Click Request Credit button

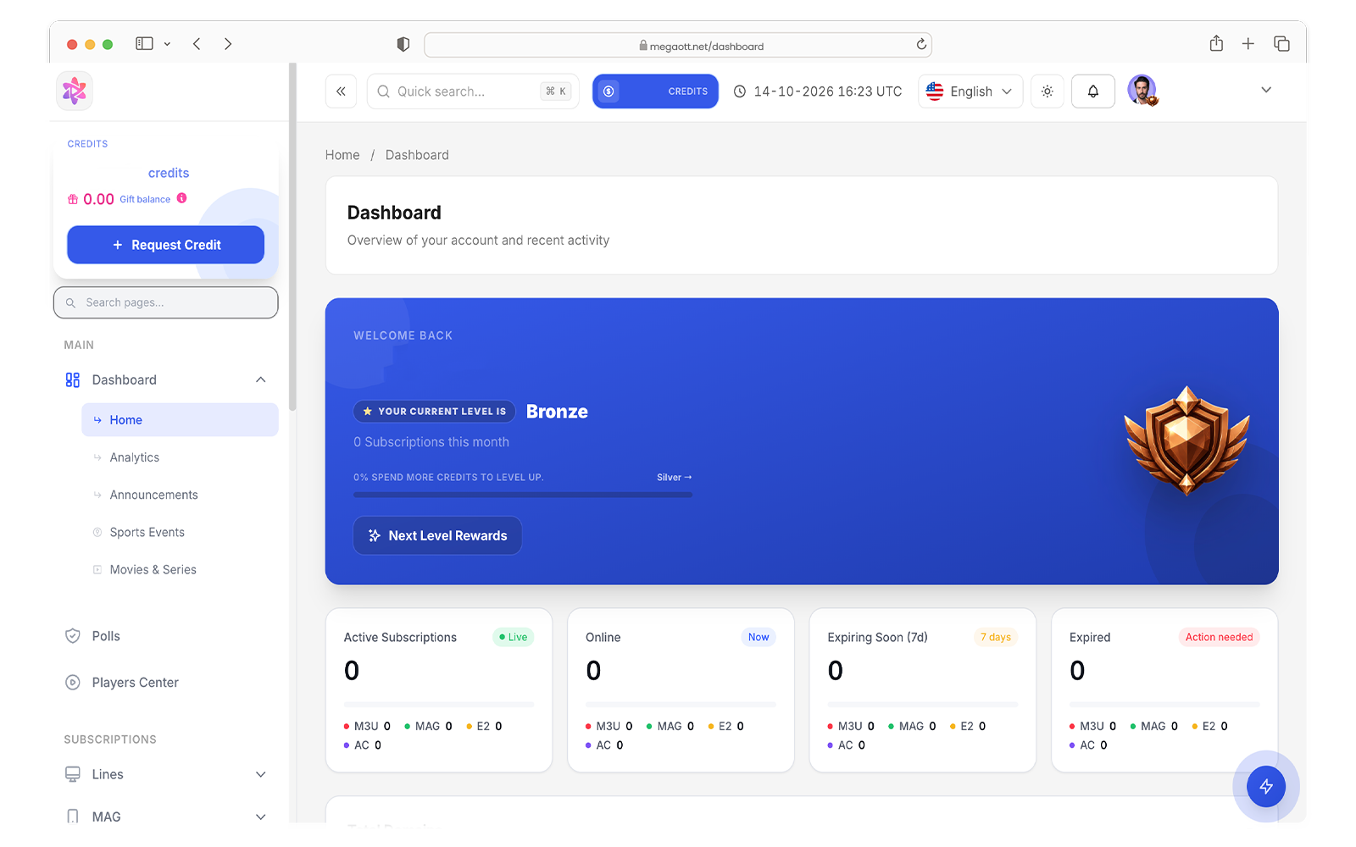pos(165,245)
